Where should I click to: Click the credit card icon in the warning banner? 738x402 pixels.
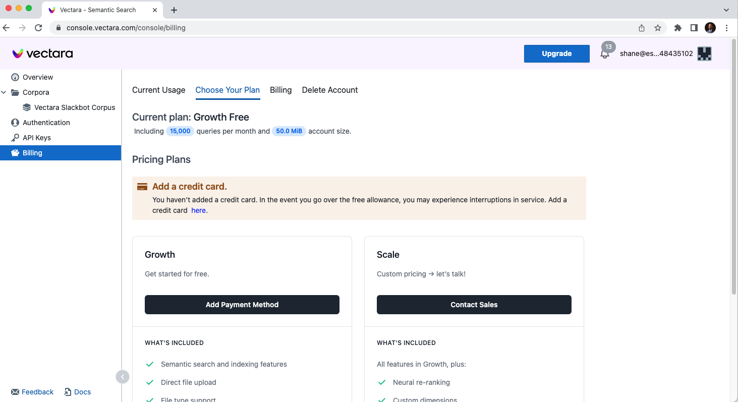coord(142,186)
